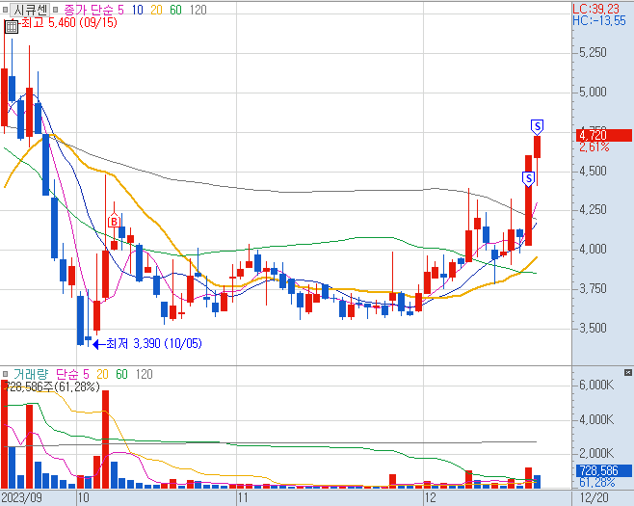The height and width of the screenshot is (506, 634).
Task: Click the 5-day moving average label in price legend
Action: tap(120, 10)
